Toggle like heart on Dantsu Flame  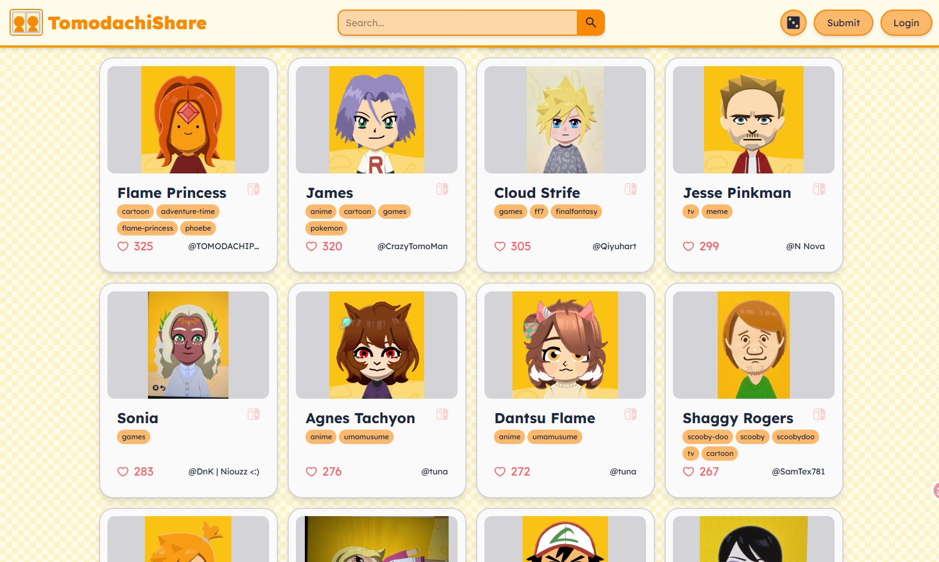coord(500,471)
